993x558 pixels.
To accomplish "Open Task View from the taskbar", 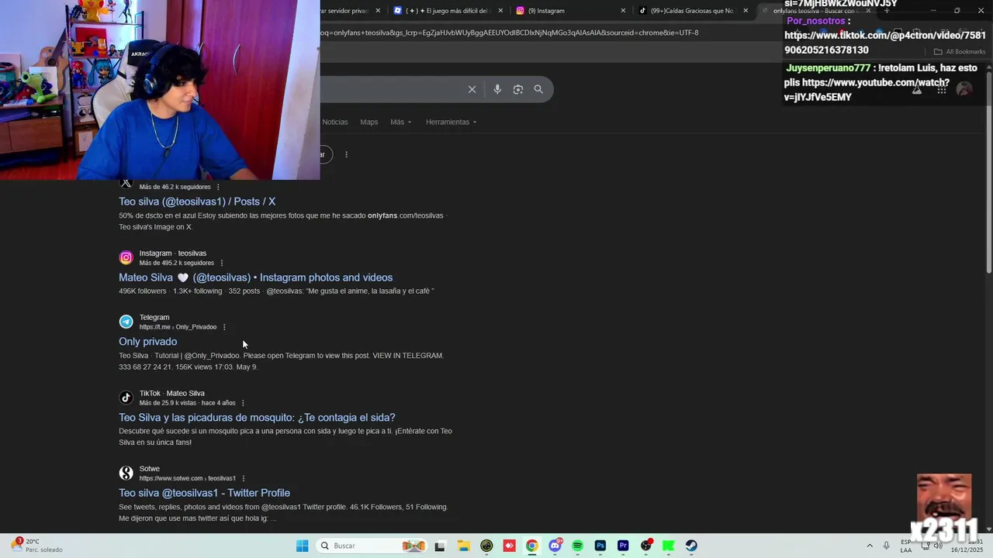I will coord(440,546).
